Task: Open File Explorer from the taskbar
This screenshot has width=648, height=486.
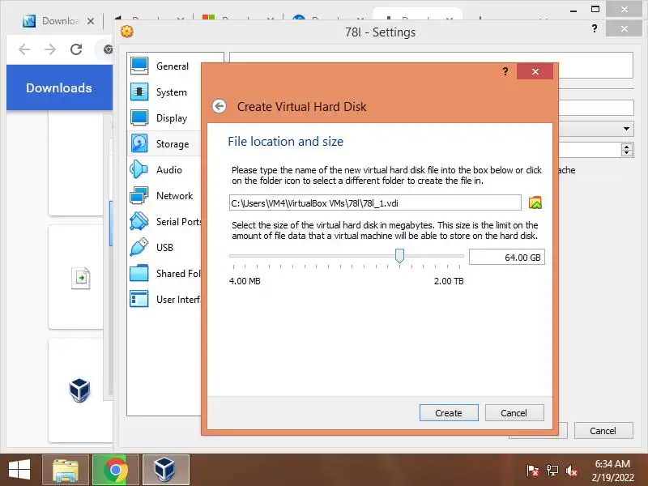Action: coord(66,470)
